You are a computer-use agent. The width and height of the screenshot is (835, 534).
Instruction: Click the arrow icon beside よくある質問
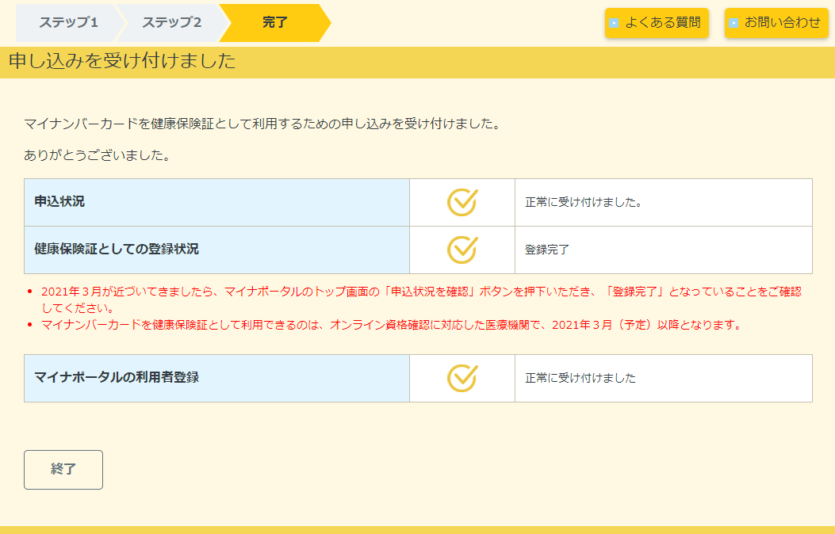click(614, 23)
